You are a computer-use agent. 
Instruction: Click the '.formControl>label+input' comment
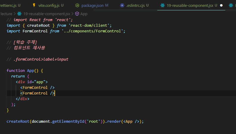37,59
